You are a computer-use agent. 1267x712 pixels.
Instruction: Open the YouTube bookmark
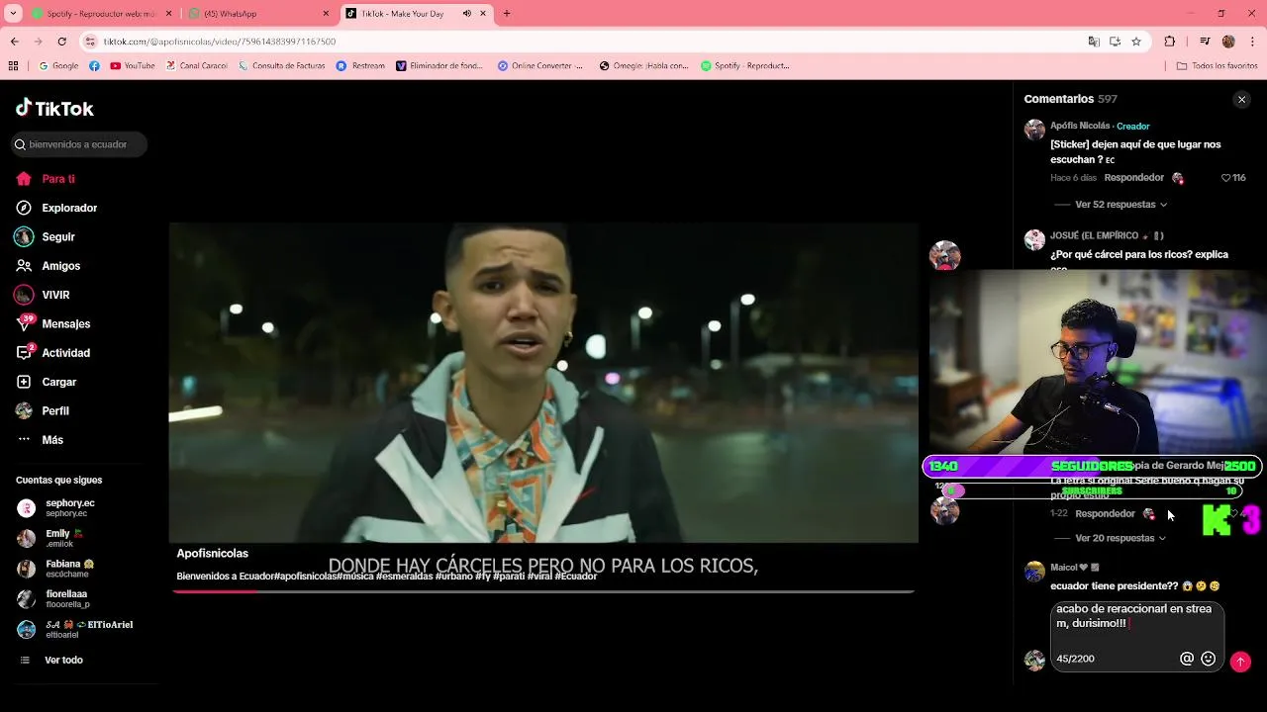[133, 66]
